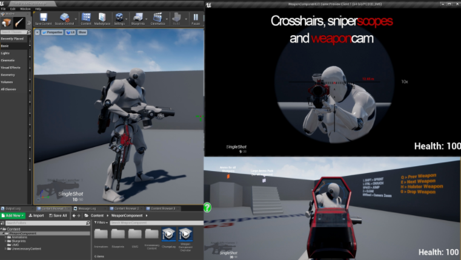Click the Blueprints toolbar icon
The image size is (461, 260).
(x=138, y=18)
